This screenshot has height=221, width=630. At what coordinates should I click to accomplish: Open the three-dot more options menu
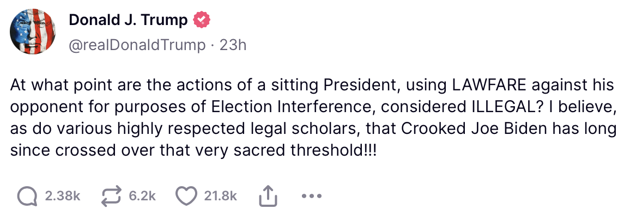click(310, 196)
